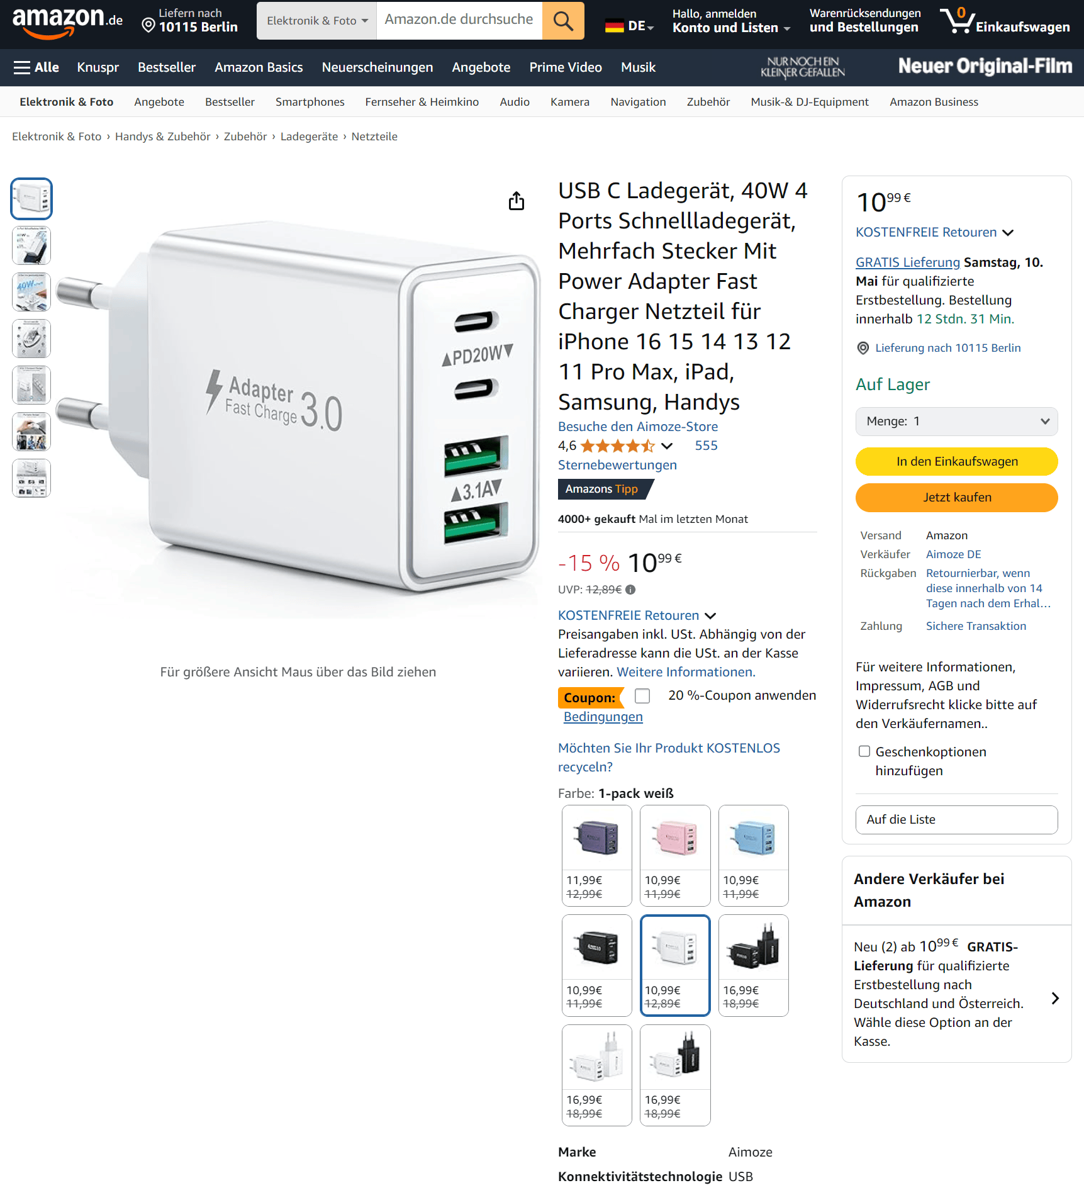Click the search magnifier button
This screenshot has height=1188, width=1084.
562,21
